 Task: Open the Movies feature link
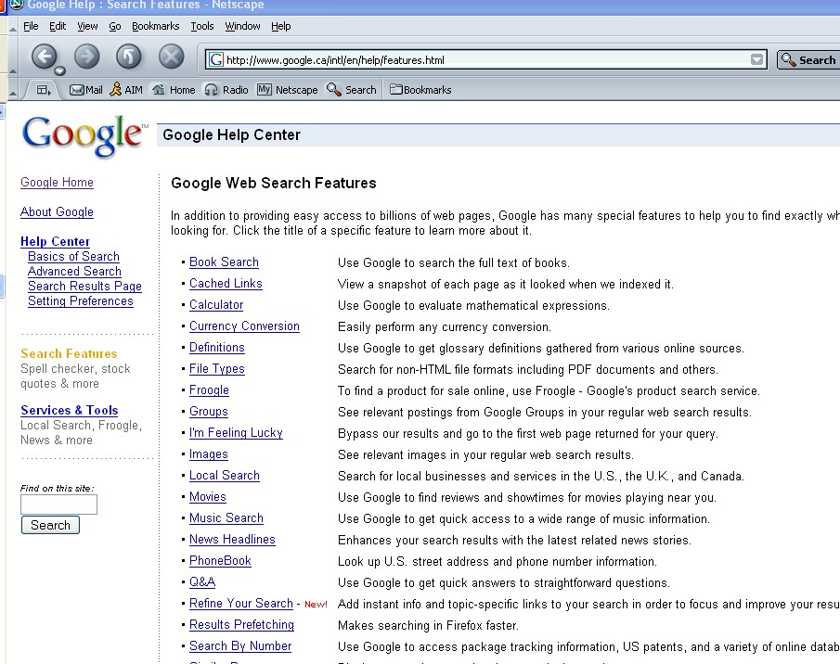point(207,497)
